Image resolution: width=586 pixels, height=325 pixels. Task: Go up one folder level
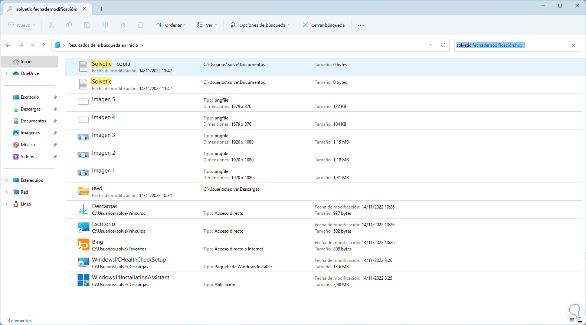pyautogui.click(x=43, y=45)
